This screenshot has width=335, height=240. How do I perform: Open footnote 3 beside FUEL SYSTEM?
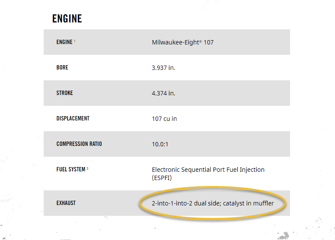tap(87, 169)
